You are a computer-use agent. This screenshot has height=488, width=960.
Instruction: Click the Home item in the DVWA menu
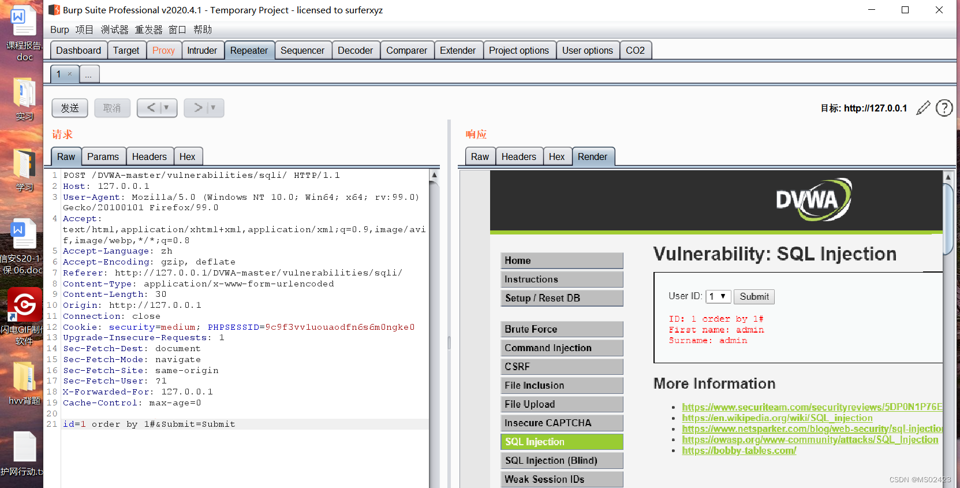(x=562, y=260)
